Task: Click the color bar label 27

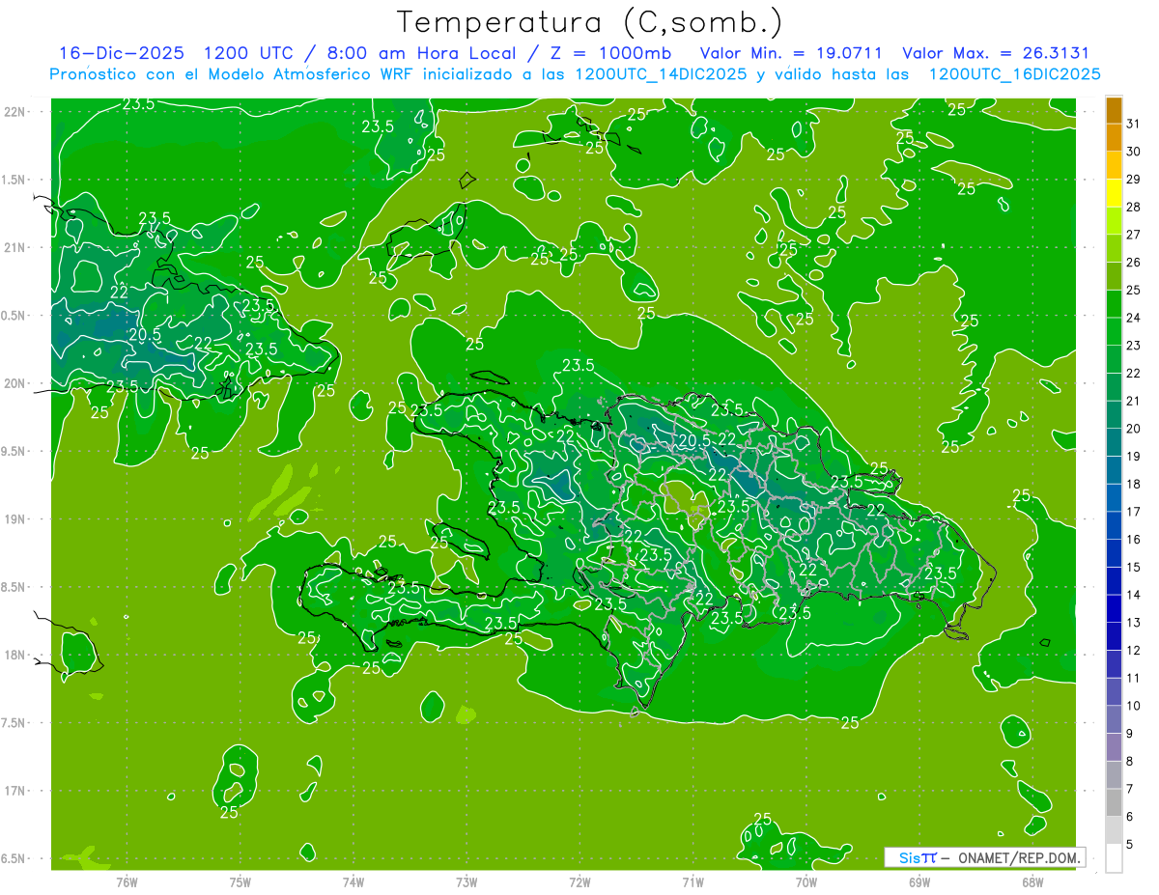Action: tap(1134, 235)
